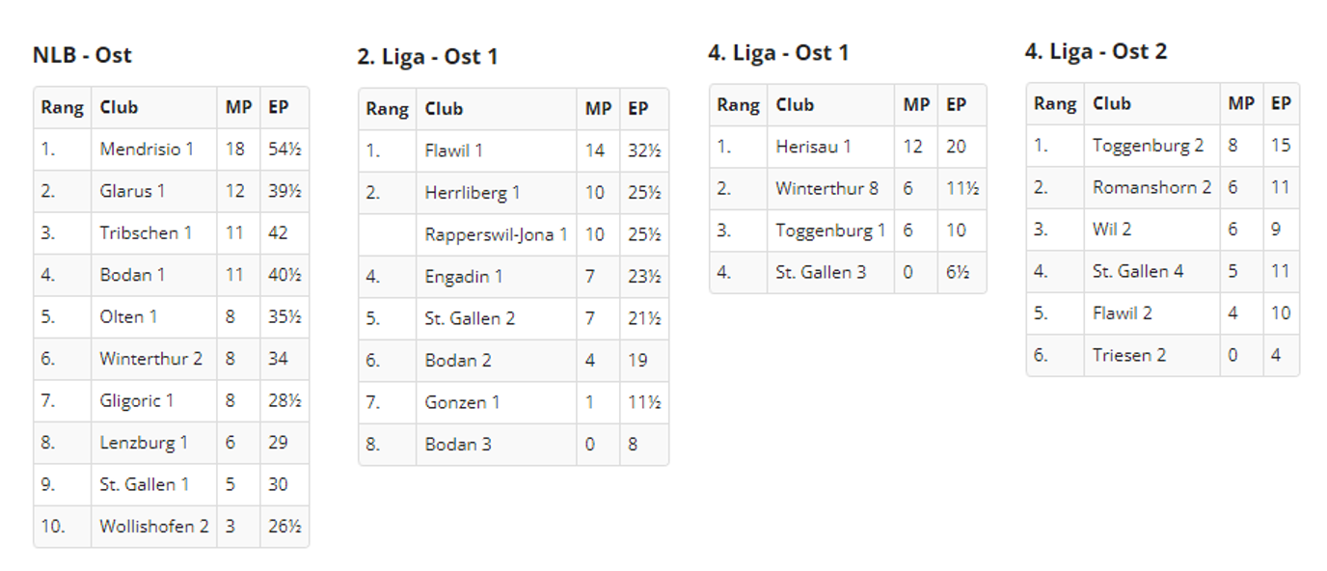Click the 4. Liga - Ost 2 heading
Viewport: 1327px width, 571px height.
[1095, 51]
